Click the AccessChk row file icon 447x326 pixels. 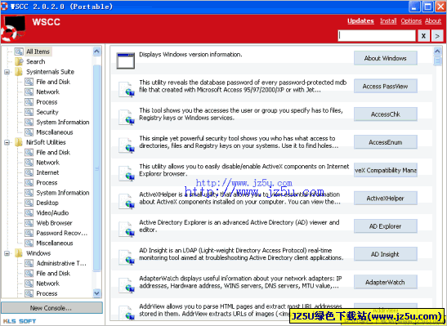pyautogui.click(x=127, y=117)
